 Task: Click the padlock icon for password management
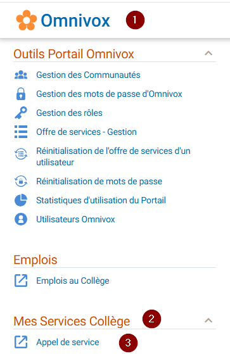coord(21,94)
